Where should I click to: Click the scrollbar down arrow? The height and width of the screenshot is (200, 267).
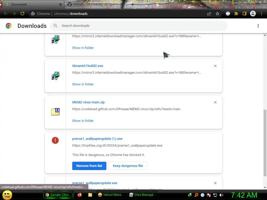pyautogui.click(x=265, y=187)
